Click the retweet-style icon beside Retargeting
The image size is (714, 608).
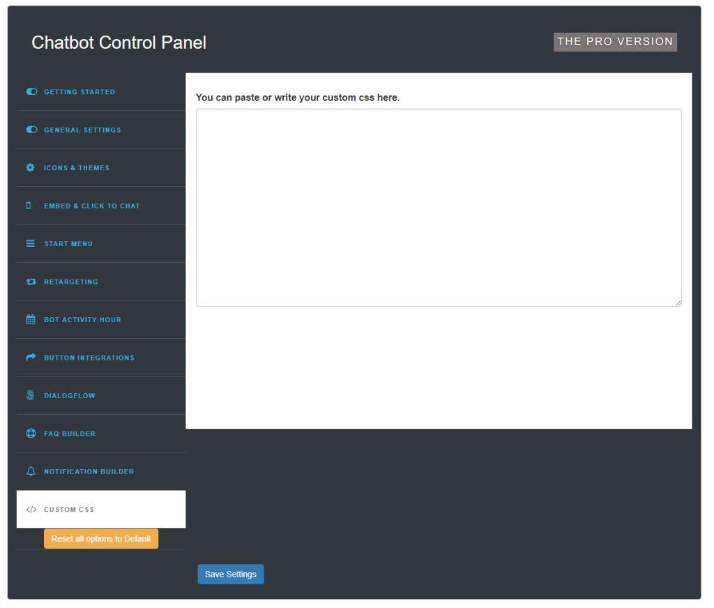tap(30, 281)
